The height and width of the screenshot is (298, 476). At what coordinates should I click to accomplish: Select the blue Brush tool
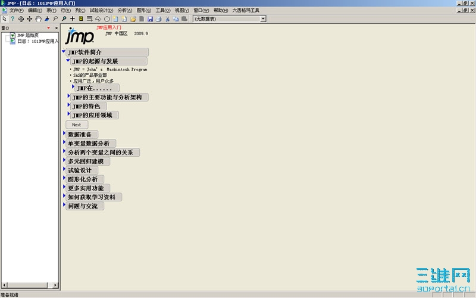[x=47, y=19]
